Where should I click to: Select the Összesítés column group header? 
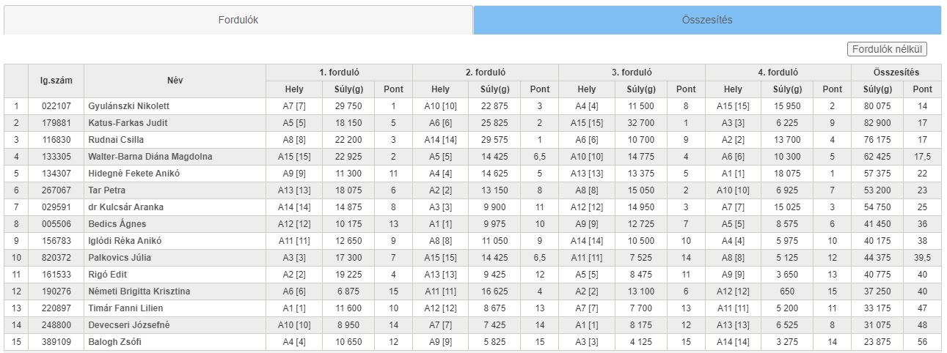point(896,73)
